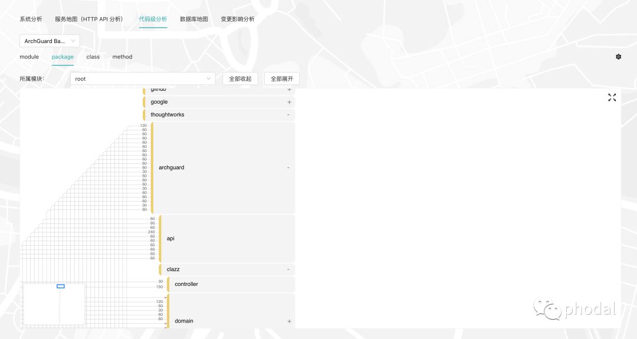The height and width of the screenshot is (339, 637).
Task: Go to 变更影响分析 tab
Action: click(x=238, y=19)
